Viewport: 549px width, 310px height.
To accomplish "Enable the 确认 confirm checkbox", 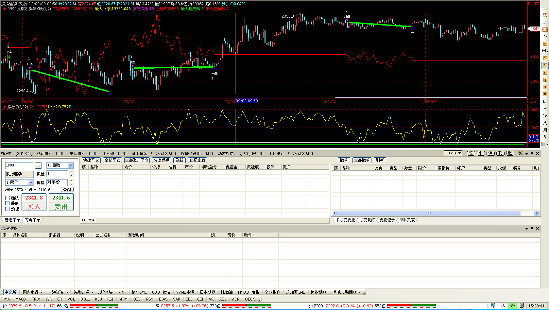I will coord(8,198).
